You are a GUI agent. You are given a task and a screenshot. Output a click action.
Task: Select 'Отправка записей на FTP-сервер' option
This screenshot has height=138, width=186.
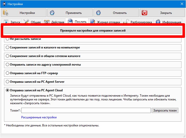(8, 73)
